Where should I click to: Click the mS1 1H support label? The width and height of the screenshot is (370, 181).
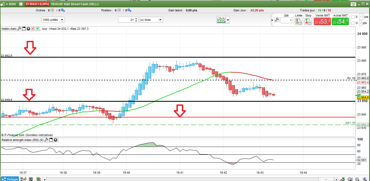350,123
